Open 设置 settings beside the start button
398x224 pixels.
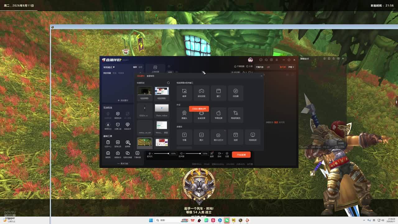click(x=227, y=154)
